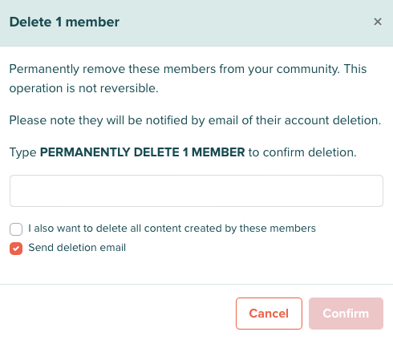The height and width of the screenshot is (340, 393).
Task: Click the bold PERMANENTLY DELETE 1 MEMBER phrase
Action: tap(142, 152)
